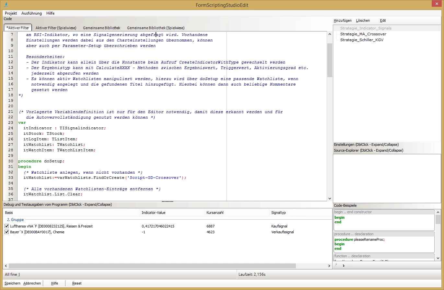Screen dimensions: 444x290
Task: Click code line 'procedure doSetup;'
Action: [41, 161]
